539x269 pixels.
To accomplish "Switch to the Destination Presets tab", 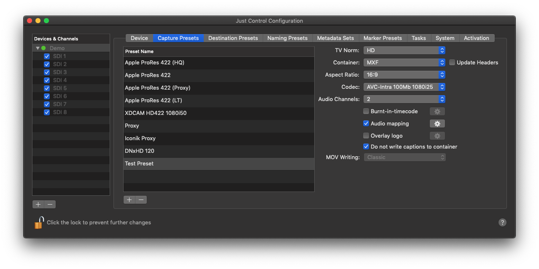I will [233, 38].
